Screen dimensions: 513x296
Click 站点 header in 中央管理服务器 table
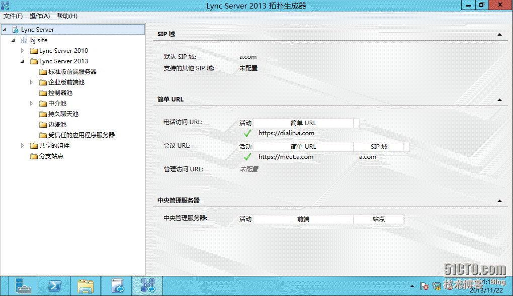pos(379,219)
